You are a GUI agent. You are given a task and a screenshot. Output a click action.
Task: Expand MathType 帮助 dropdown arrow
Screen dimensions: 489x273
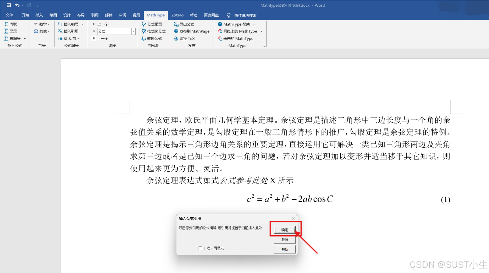coord(254,24)
